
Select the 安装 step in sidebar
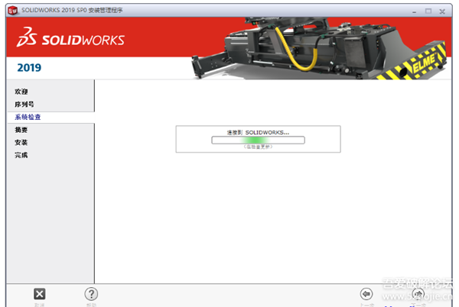click(x=21, y=143)
